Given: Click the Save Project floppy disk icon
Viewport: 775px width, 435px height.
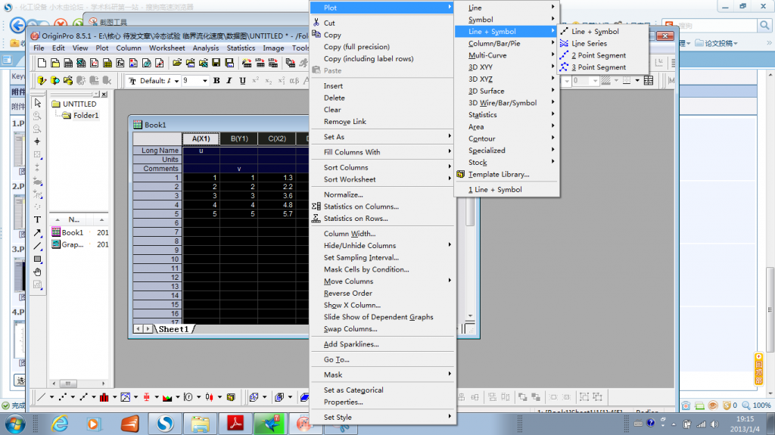Looking at the screenshot, I should pos(216,63).
